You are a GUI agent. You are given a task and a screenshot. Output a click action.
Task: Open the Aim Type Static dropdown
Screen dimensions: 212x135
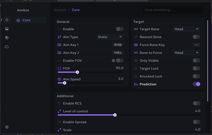[110, 37]
